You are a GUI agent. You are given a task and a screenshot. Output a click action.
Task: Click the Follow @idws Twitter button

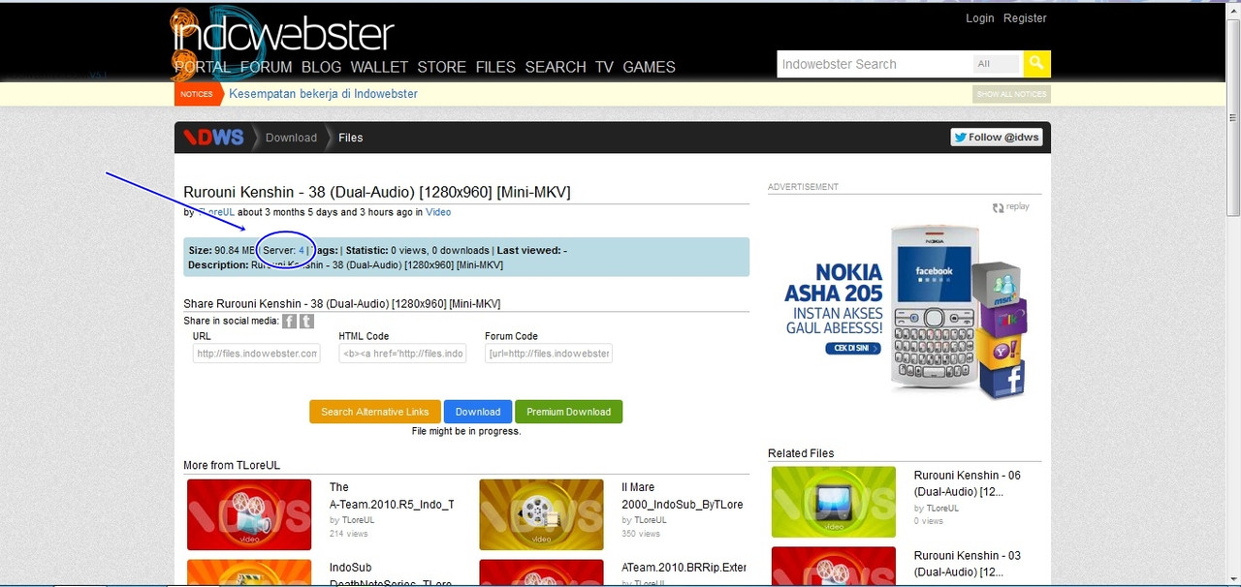click(996, 138)
